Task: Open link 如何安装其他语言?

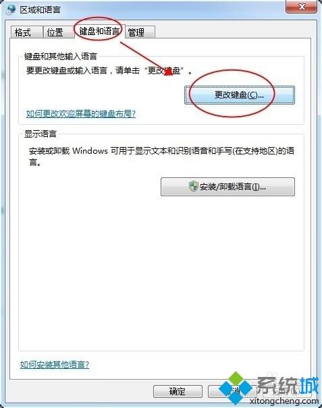Action: tap(55, 365)
